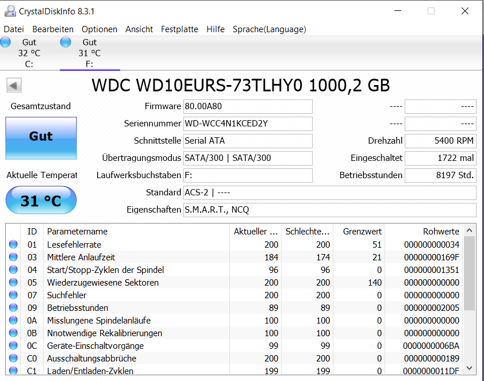The height and width of the screenshot is (381, 484).
Task: Select the F: drive tab
Action: coord(90,53)
